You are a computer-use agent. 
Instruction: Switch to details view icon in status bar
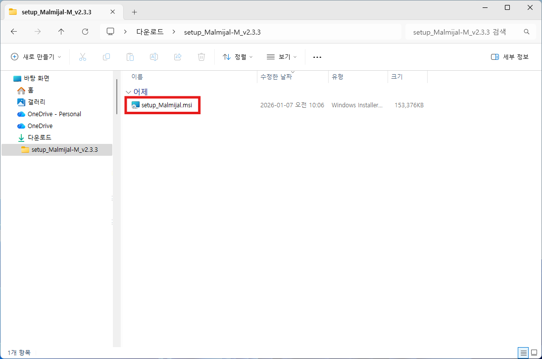click(523, 353)
